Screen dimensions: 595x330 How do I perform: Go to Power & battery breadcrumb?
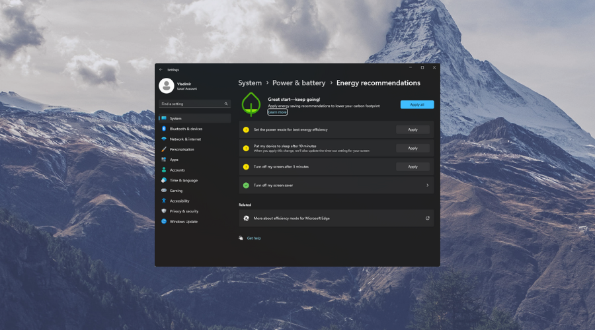pyautogui.click(x=299, y=83)
